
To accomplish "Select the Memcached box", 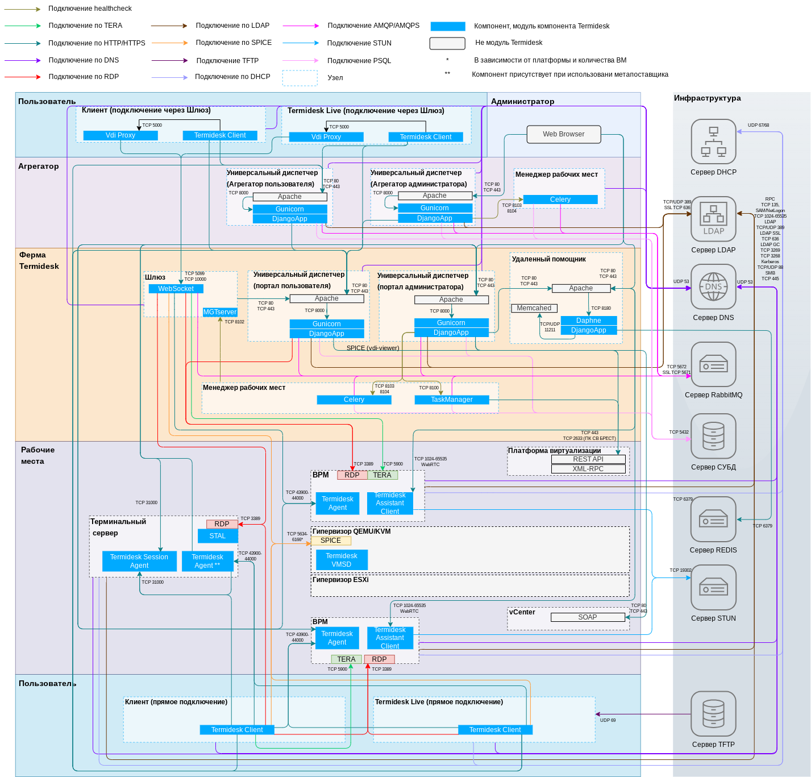I will click(534, 308).
